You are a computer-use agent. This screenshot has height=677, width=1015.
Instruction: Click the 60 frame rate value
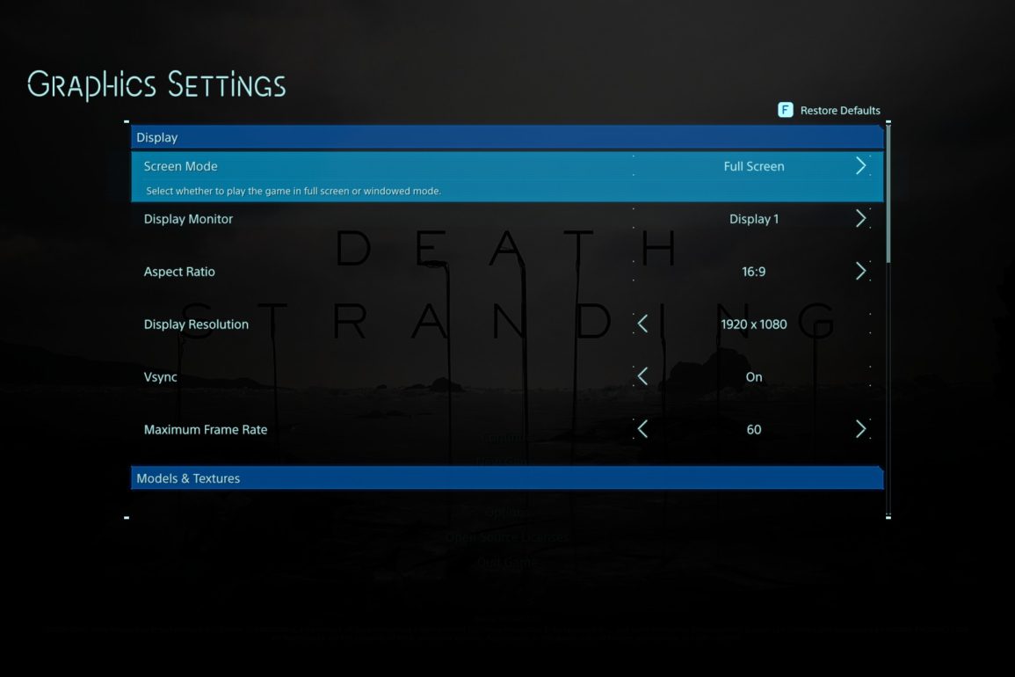pos(754,430)
